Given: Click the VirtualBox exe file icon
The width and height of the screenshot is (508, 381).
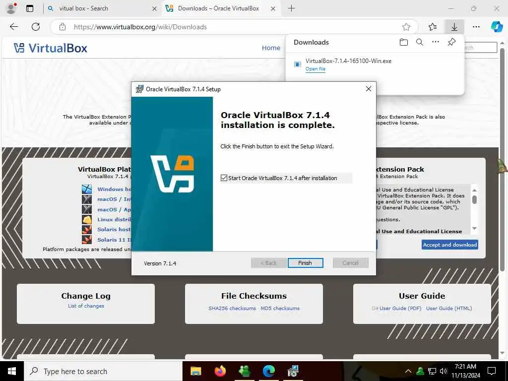Looking at the screenshot, I should coord(297,64).
